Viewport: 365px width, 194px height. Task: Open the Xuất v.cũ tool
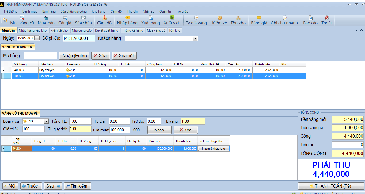coord(172,21)
